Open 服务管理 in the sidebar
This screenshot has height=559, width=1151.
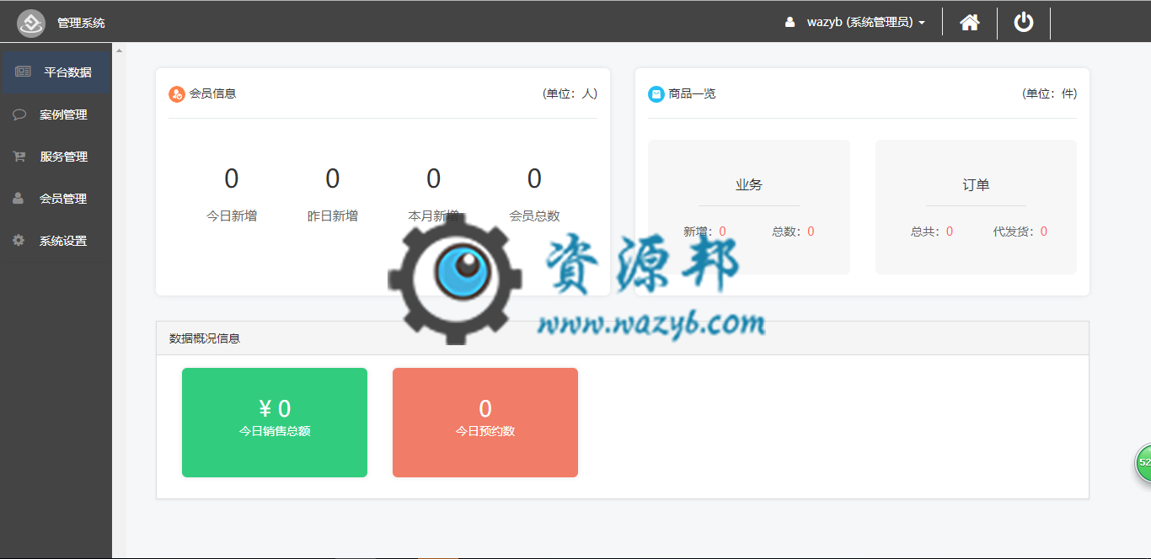click(56, 157)
